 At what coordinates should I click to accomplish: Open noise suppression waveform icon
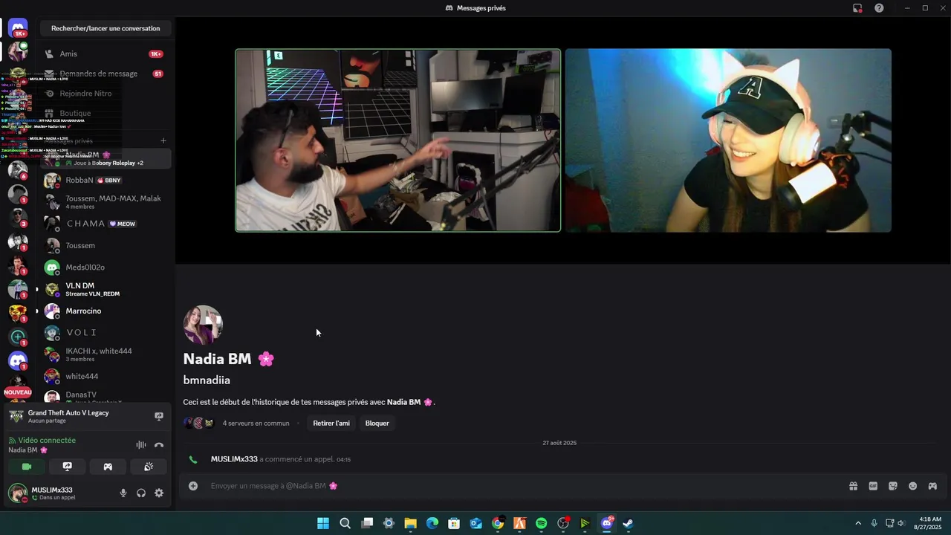[140, 445]
